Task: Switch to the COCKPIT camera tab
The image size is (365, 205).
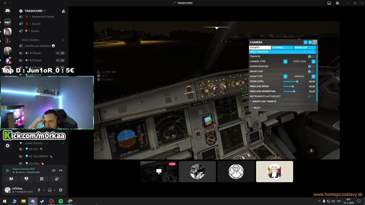Action: coord(260,48)
